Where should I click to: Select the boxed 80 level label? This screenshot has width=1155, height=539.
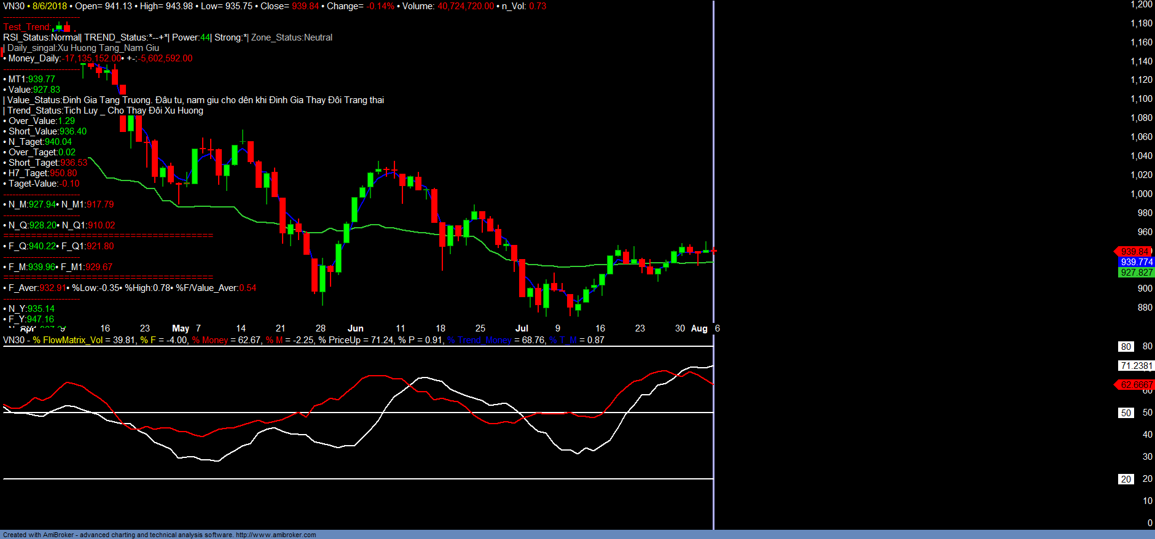click(x=1126, y=347)
